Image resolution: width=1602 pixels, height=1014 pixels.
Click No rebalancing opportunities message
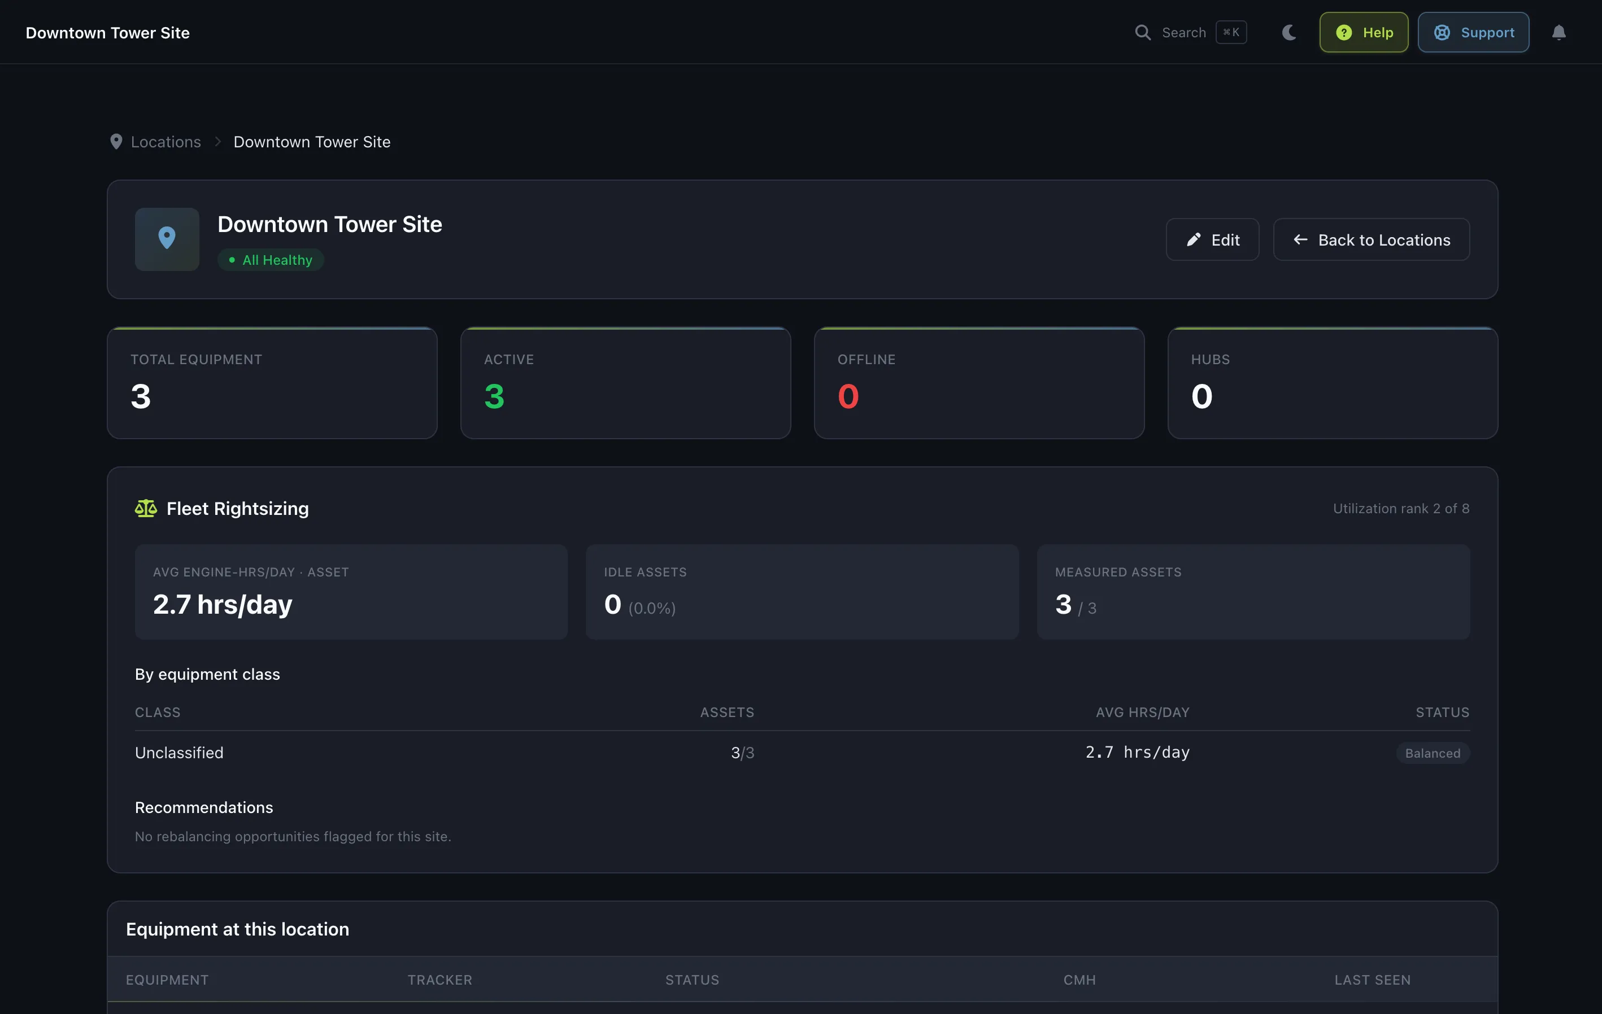pyautogui.click(x=293, y=837)
